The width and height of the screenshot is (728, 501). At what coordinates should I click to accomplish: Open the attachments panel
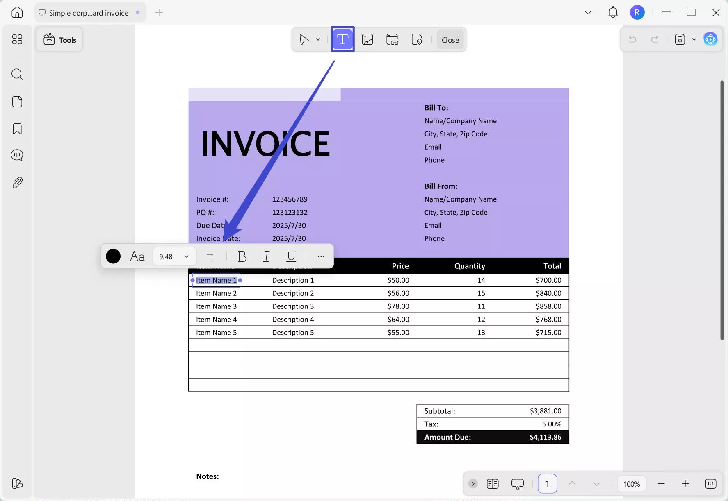[x=17, y=182]
